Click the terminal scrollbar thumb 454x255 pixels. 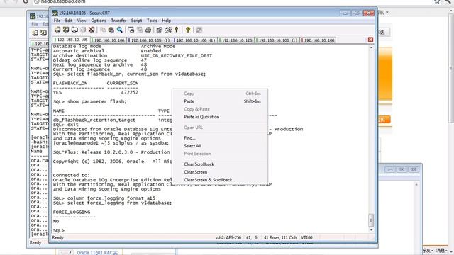click(x=371, y=220)
